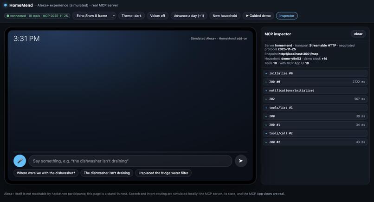Click the HomeMend title text
Screen dimensions: 374x202
[x=21, y=5]
